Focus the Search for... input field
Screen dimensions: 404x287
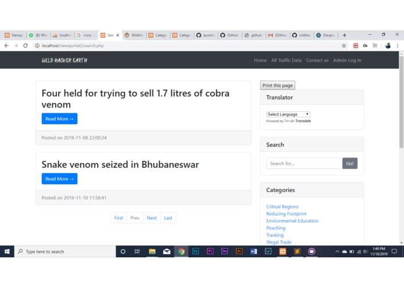pos(304,163)
